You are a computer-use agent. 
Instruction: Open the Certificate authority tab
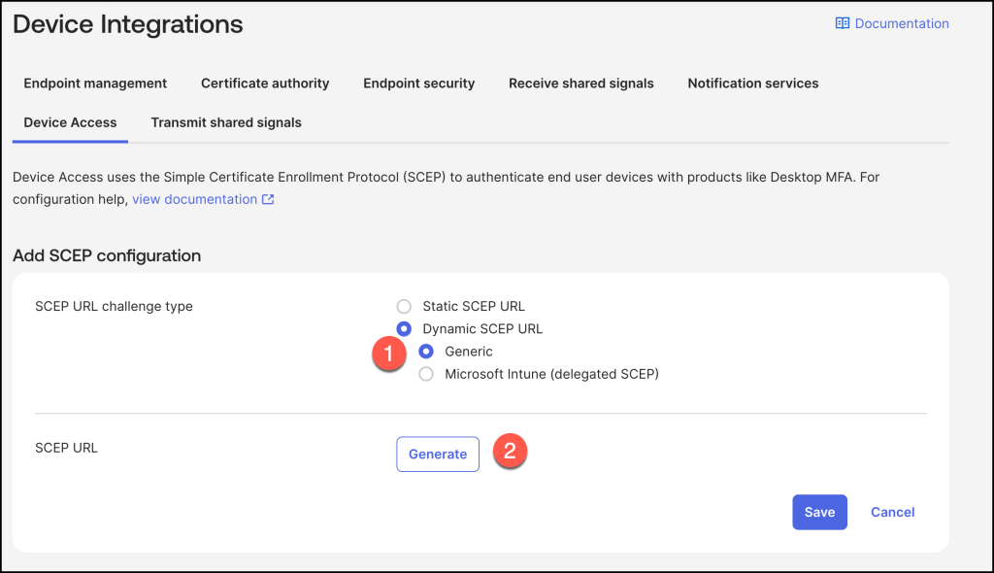point(265,84)
